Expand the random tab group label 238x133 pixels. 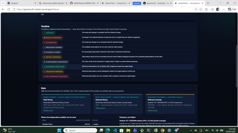(137, 3)
